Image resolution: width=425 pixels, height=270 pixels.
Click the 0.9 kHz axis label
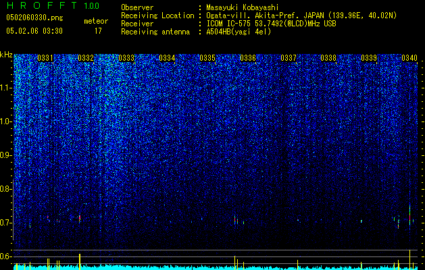tap(6, 155)
